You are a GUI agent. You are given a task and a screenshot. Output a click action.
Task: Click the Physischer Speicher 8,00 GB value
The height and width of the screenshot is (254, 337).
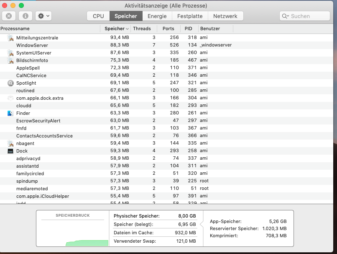(187, 216)
